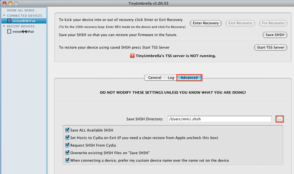The image size is (294, 174).
Task: Toggle prefer custom device name checkbox
Action: (67, 160)
